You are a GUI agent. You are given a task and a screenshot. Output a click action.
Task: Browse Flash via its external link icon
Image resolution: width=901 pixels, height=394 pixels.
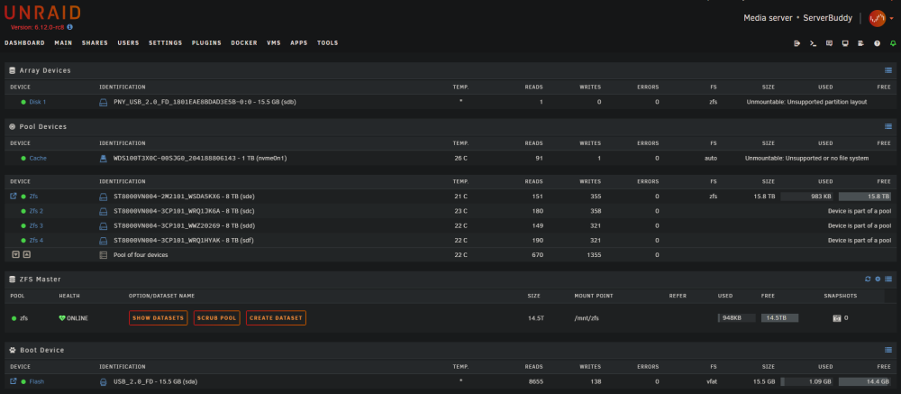click(14, 380)
